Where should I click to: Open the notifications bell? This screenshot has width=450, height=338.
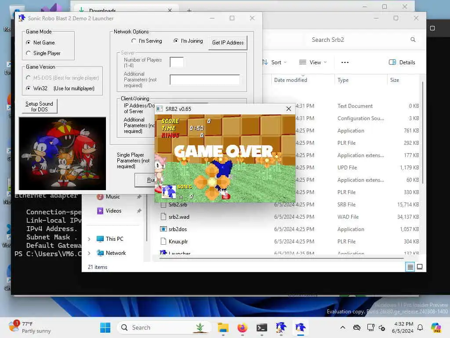[x=420, y=327]
